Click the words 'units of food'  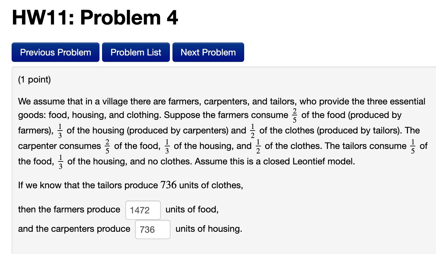tap(192, 210)
